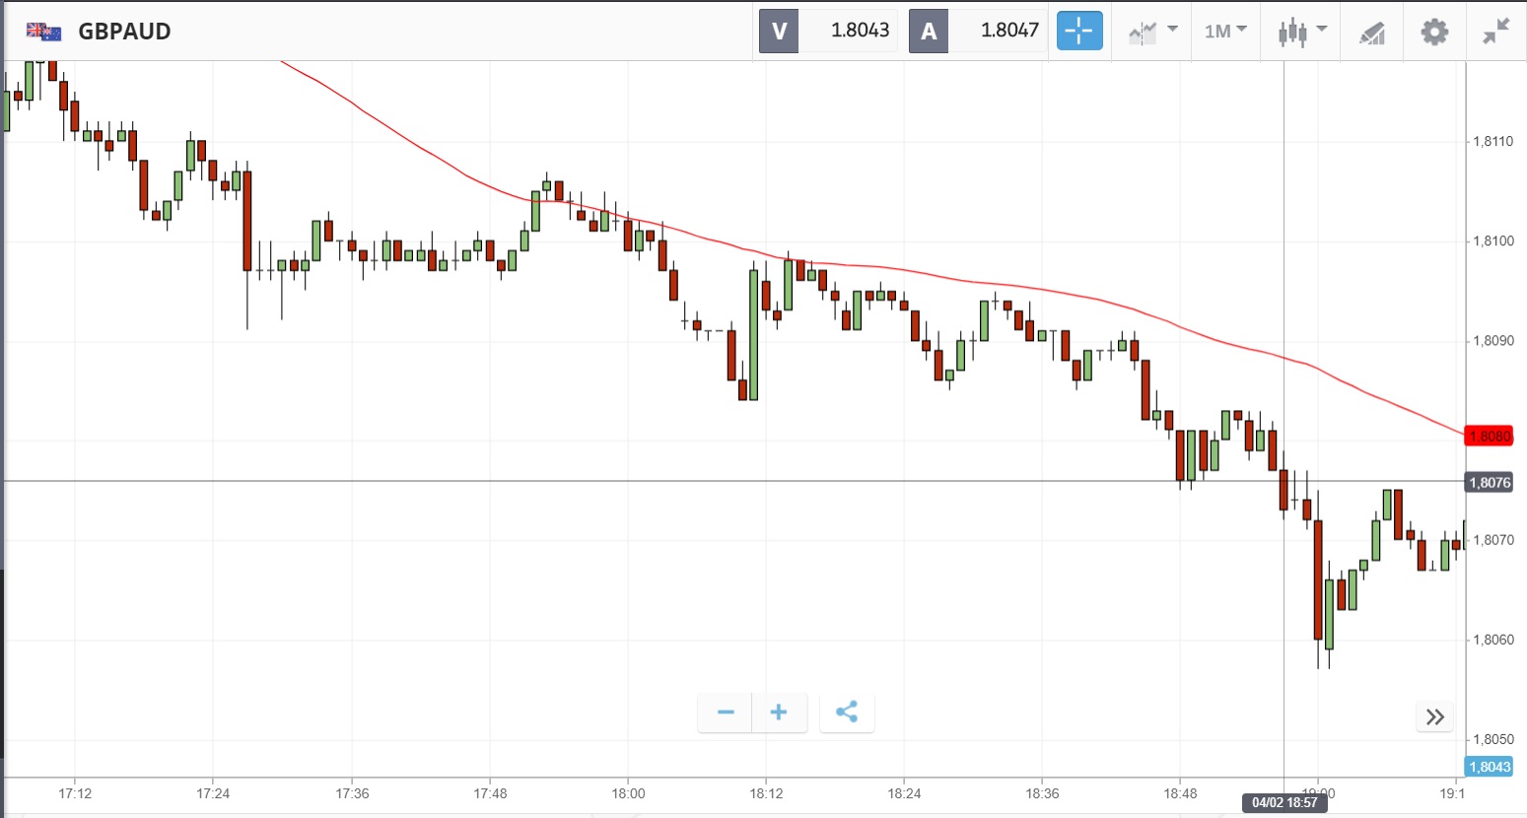1527x818 pixels.
Task: Click the GBPAUD instrument name
Action: point(124,32)
